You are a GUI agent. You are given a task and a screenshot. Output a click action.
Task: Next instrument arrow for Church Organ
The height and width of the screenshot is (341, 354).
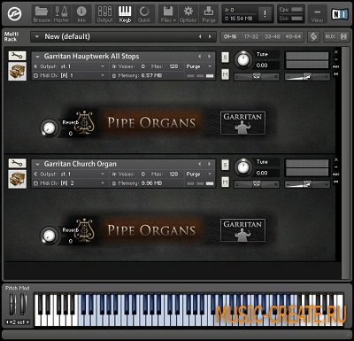pos(209,164)
